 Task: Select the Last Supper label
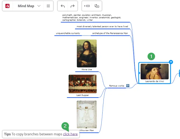point(83,95)
